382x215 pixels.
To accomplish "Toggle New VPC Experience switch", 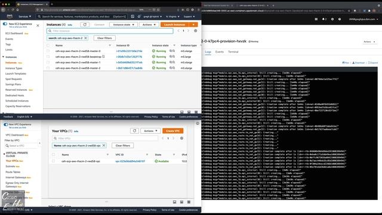I will click(x=6, y=125).
